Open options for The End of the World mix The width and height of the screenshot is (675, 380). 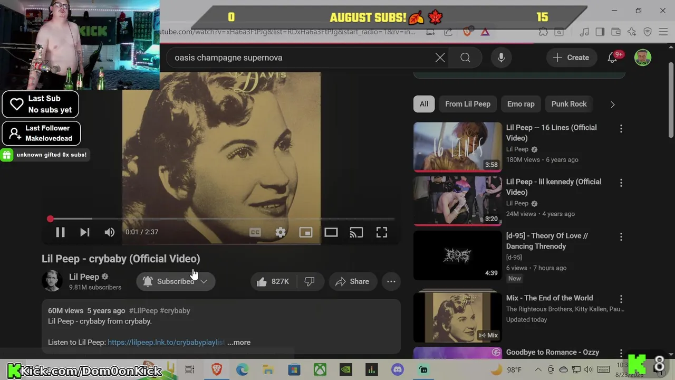[x=621, y=299]
